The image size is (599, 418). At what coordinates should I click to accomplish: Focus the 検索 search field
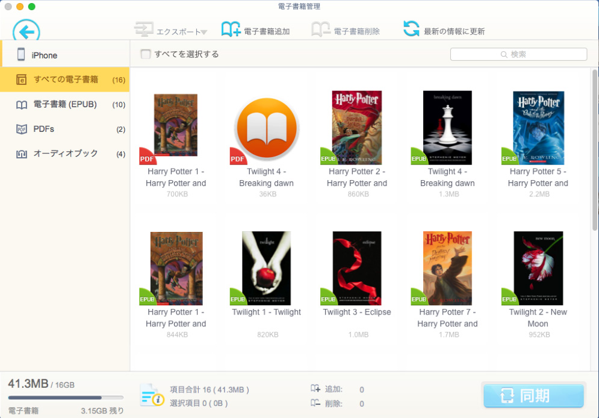point(518,54)
